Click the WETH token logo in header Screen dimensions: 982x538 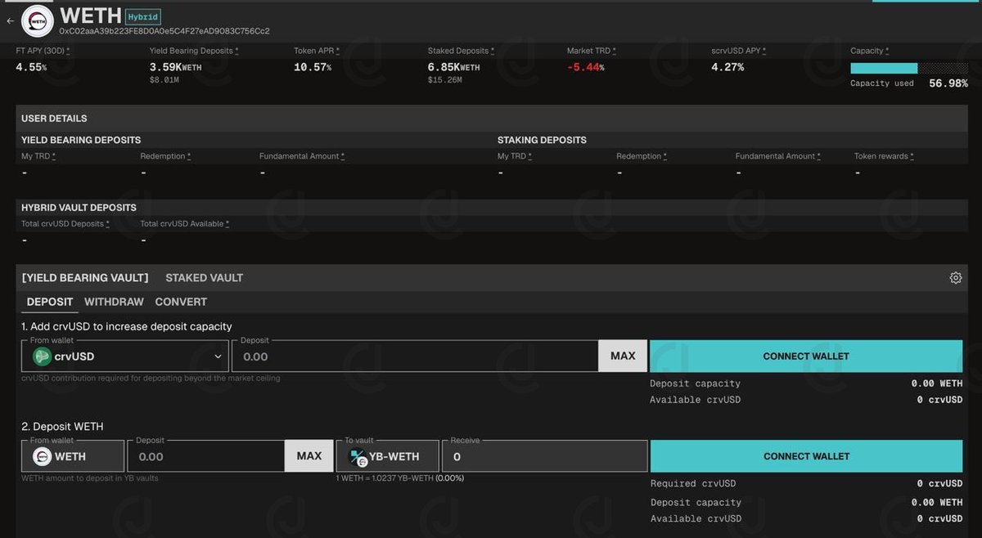[37, 21]
